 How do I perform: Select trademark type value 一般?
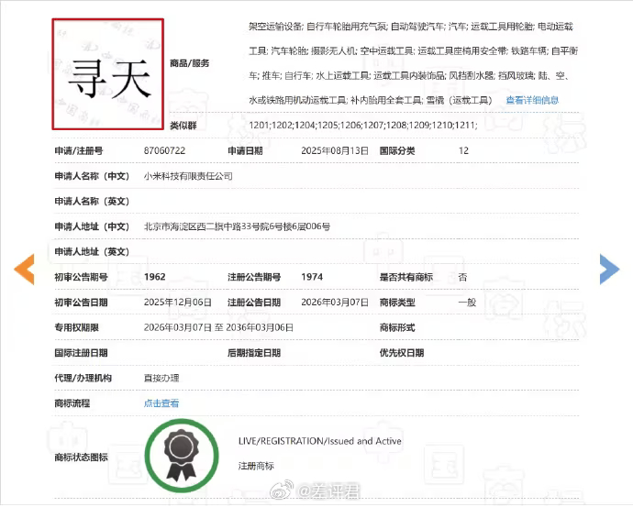[467, 303]
